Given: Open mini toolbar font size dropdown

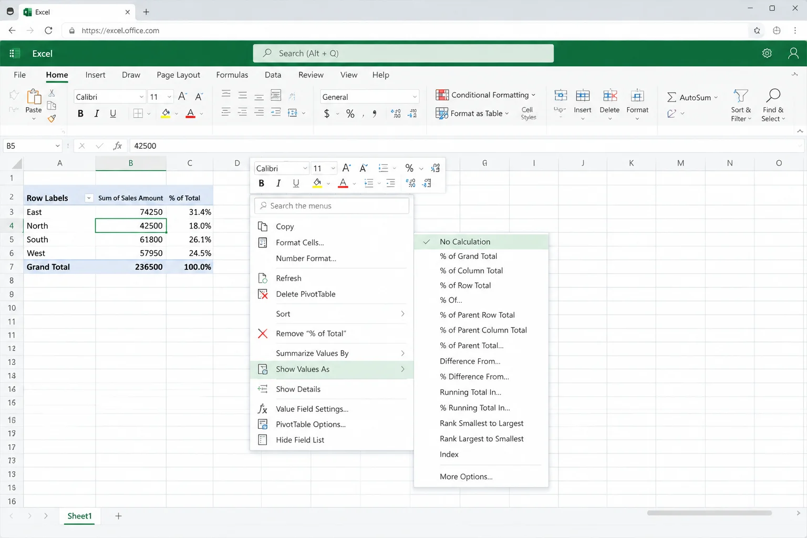Looking at the screenshot, I should click(333, 168).
